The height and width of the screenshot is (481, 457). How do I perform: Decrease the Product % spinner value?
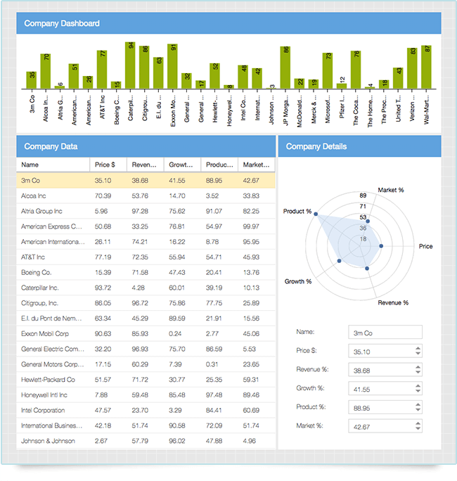[418, 410]
